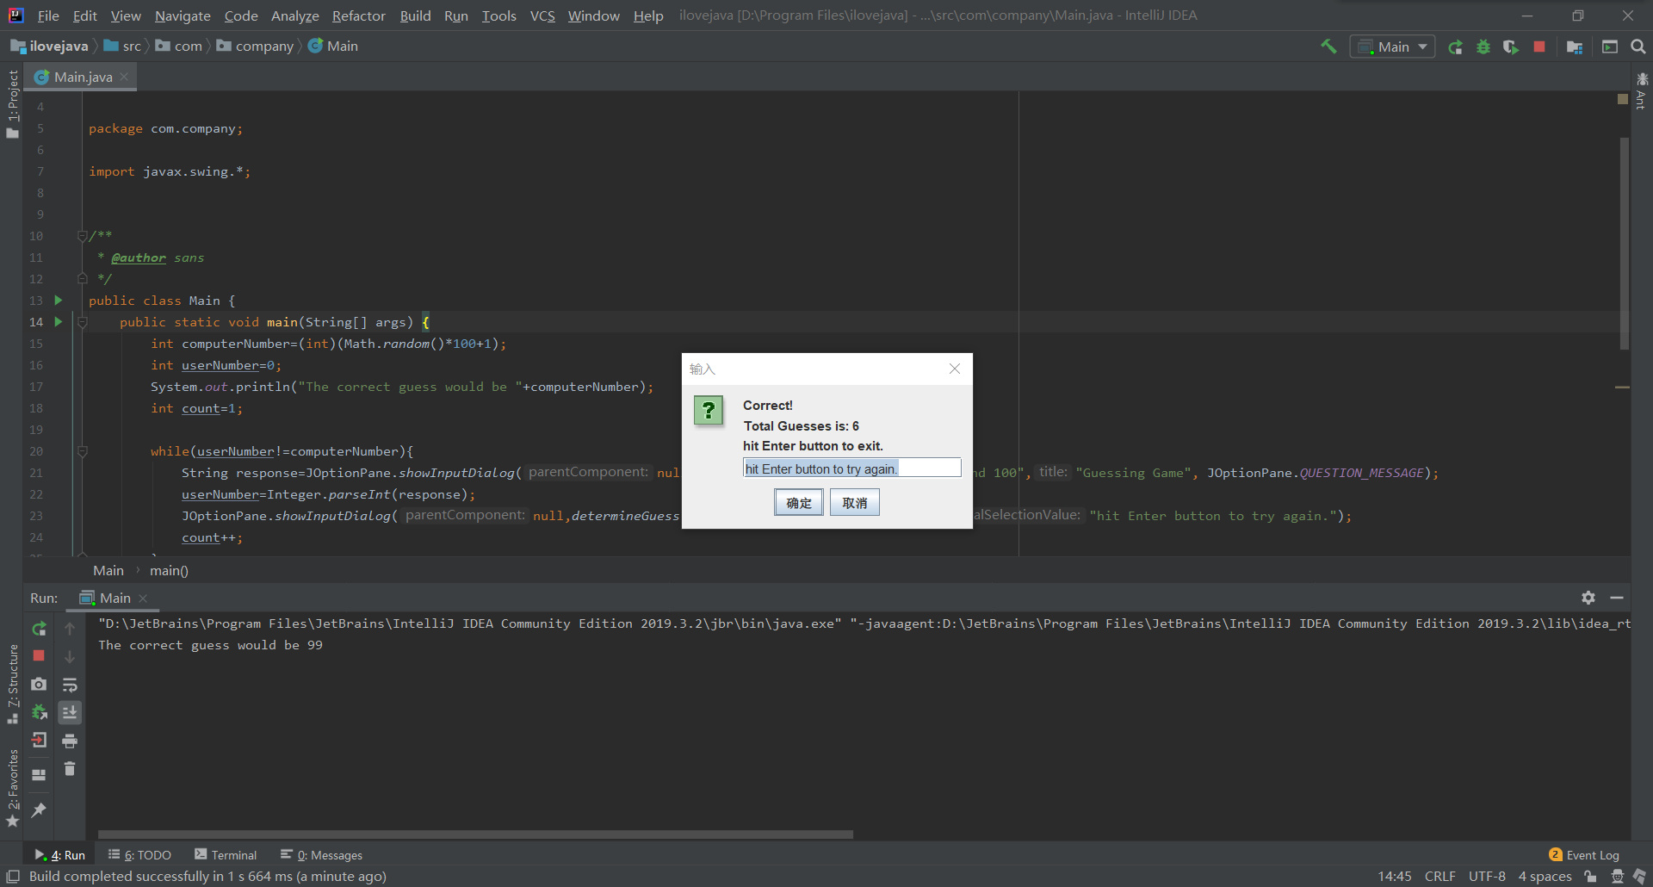Open the Main run configuration dropdown
This screenshot has height=887, width=1653.
coord(1392,47)
